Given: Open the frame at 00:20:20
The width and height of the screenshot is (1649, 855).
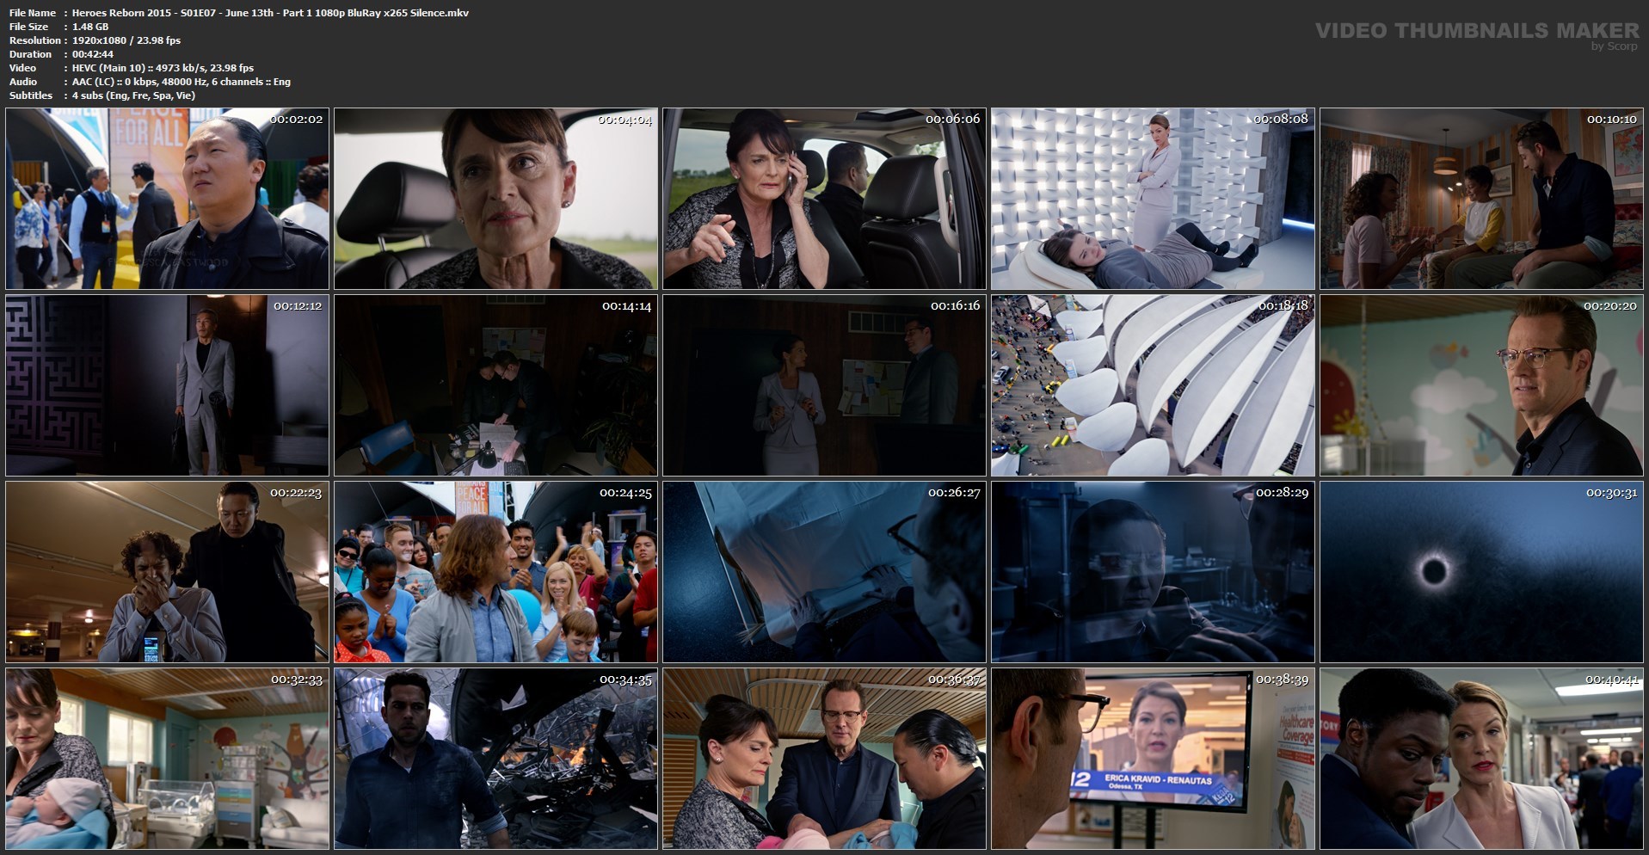Looking at the screenshot, I should 1481,385.
